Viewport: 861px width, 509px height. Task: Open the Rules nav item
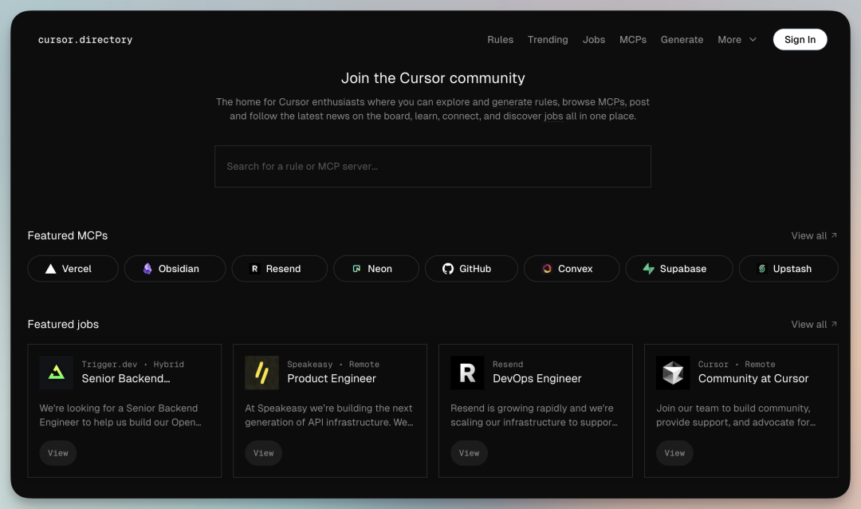[x=500, y=40]
